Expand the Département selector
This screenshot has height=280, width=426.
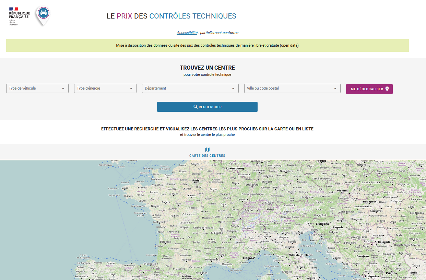pyautogui.click(x=190, y=88)
